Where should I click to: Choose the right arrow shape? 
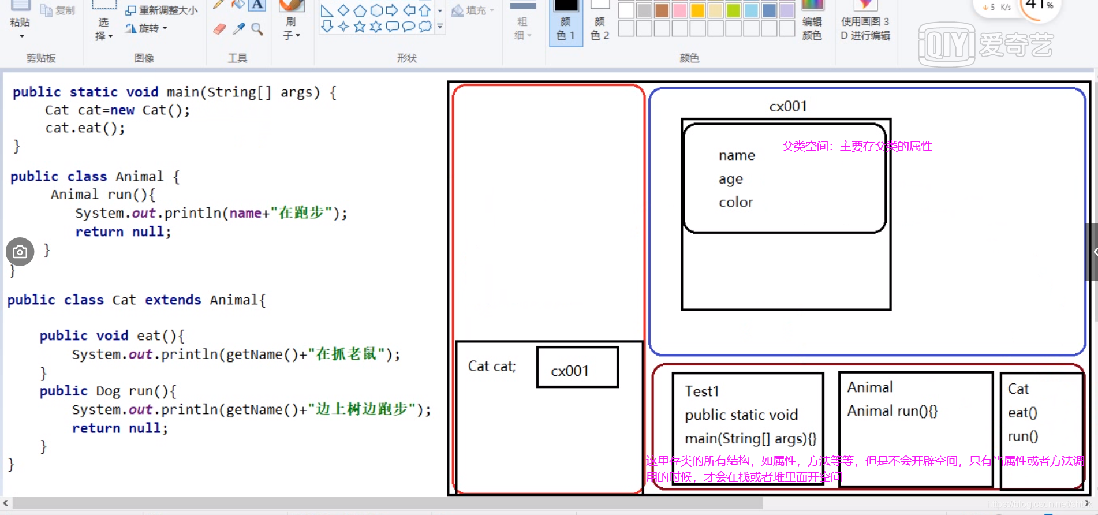click(x=392, y=10)
